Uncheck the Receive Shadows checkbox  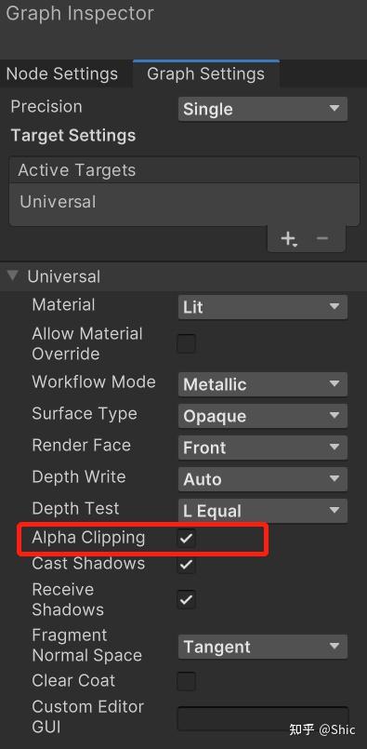[x=186, y=599]
